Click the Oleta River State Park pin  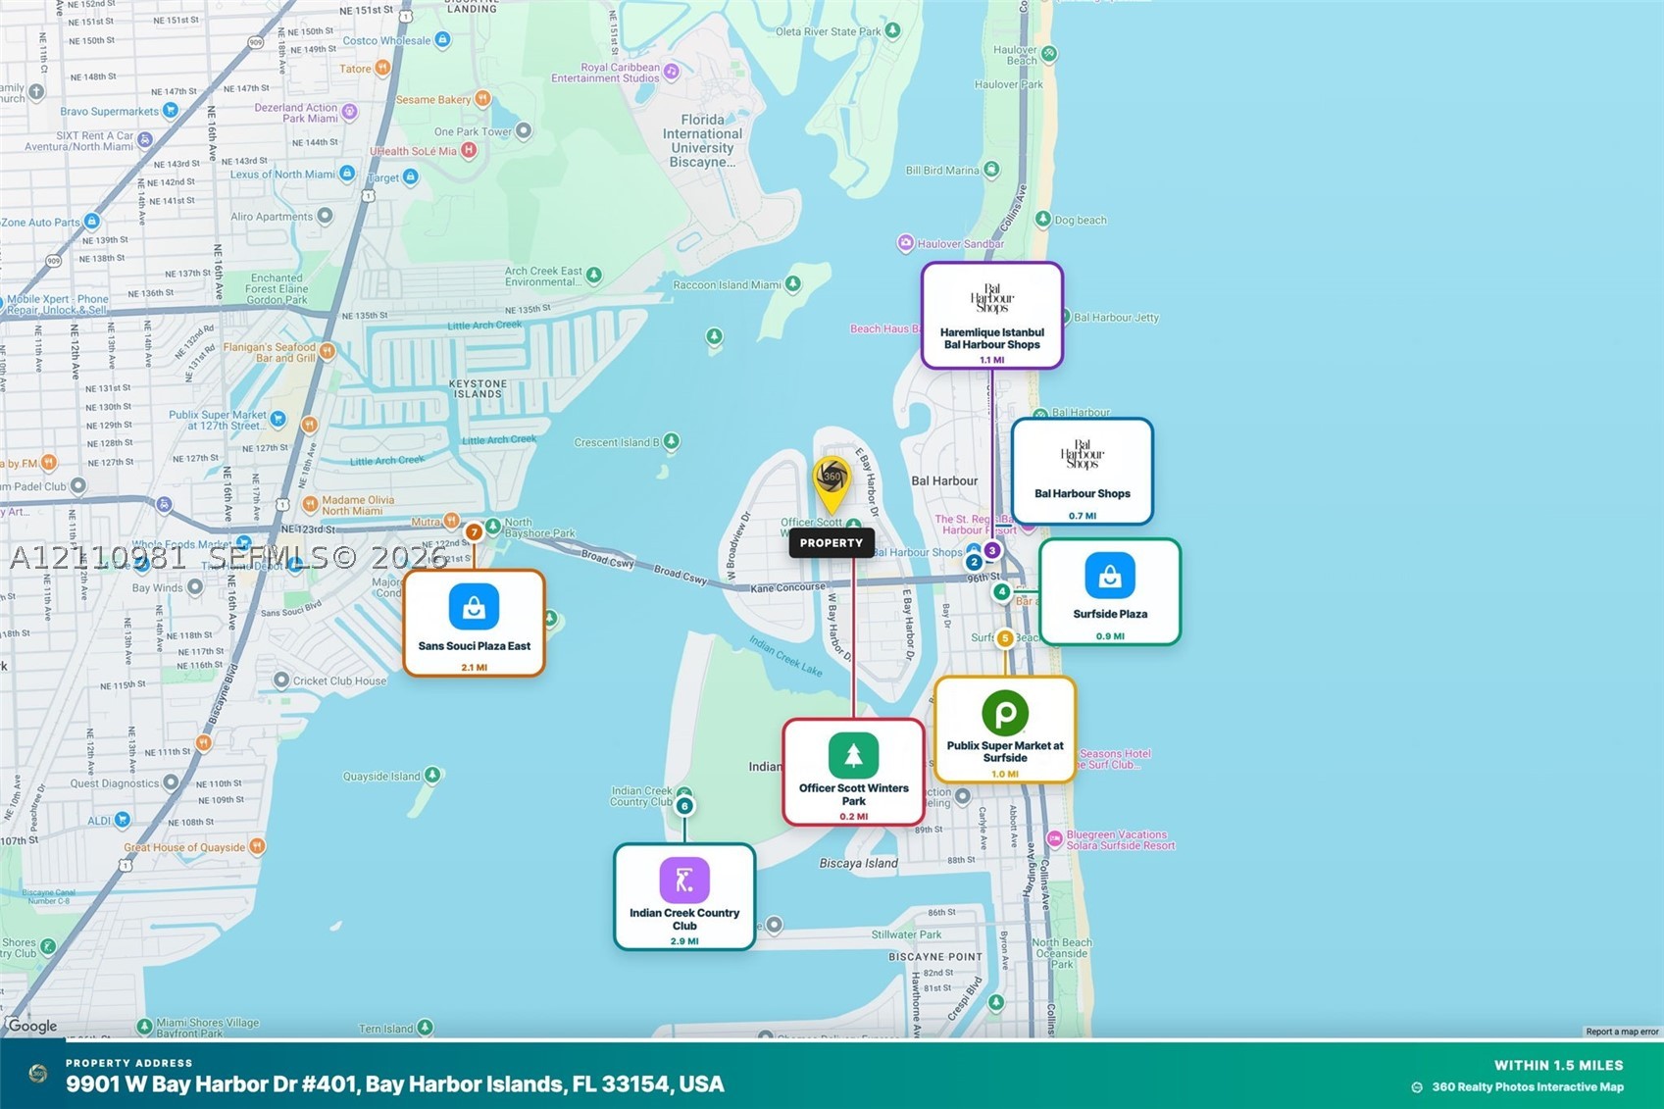pyautogui.click(x=892, y=30)
